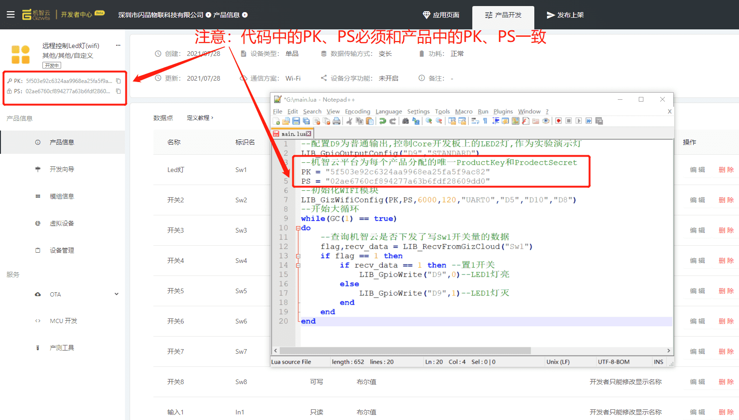Click Zoom Out icon in Notepad++ toolbar
The width and height of the screenshot is (739, 420).
point(439,121)
